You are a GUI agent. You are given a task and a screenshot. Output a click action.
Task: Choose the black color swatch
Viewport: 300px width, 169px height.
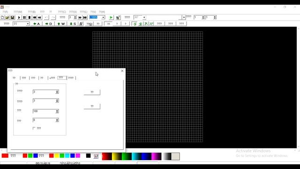click(x=88, y=155)
